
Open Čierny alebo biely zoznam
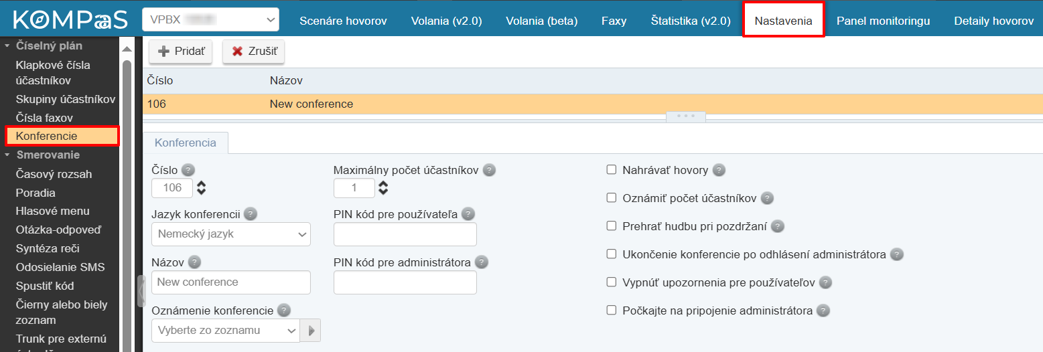click(x=62, y=313)
